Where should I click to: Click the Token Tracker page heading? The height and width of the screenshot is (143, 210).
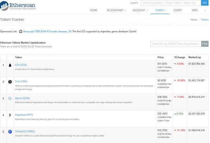point(12,20)
